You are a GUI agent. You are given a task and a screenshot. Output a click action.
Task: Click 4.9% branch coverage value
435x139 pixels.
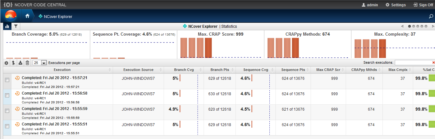pyautogui.click(x=173, y=109)
